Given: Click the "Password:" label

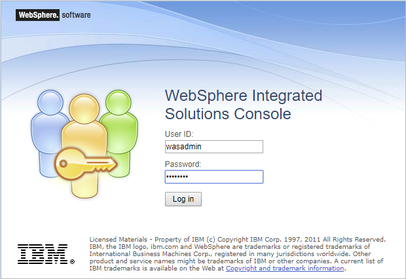Looking at the screenshot, I should (x=183, y=164).
